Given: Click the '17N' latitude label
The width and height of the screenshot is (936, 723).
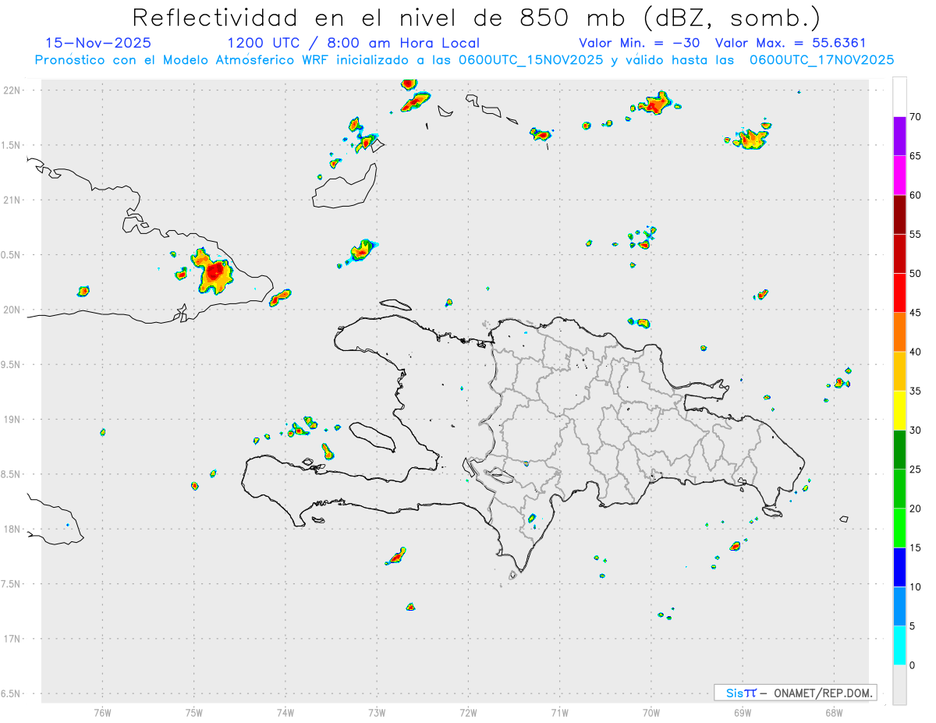Looking at the screenshot, I should click(x=13, y=639).
